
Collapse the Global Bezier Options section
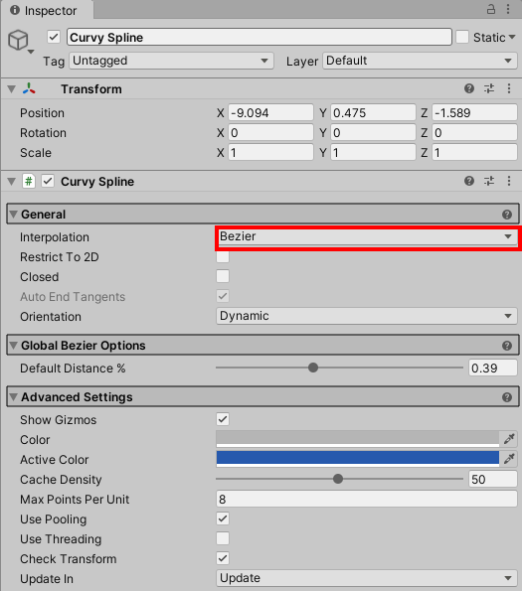coord(14,346)
